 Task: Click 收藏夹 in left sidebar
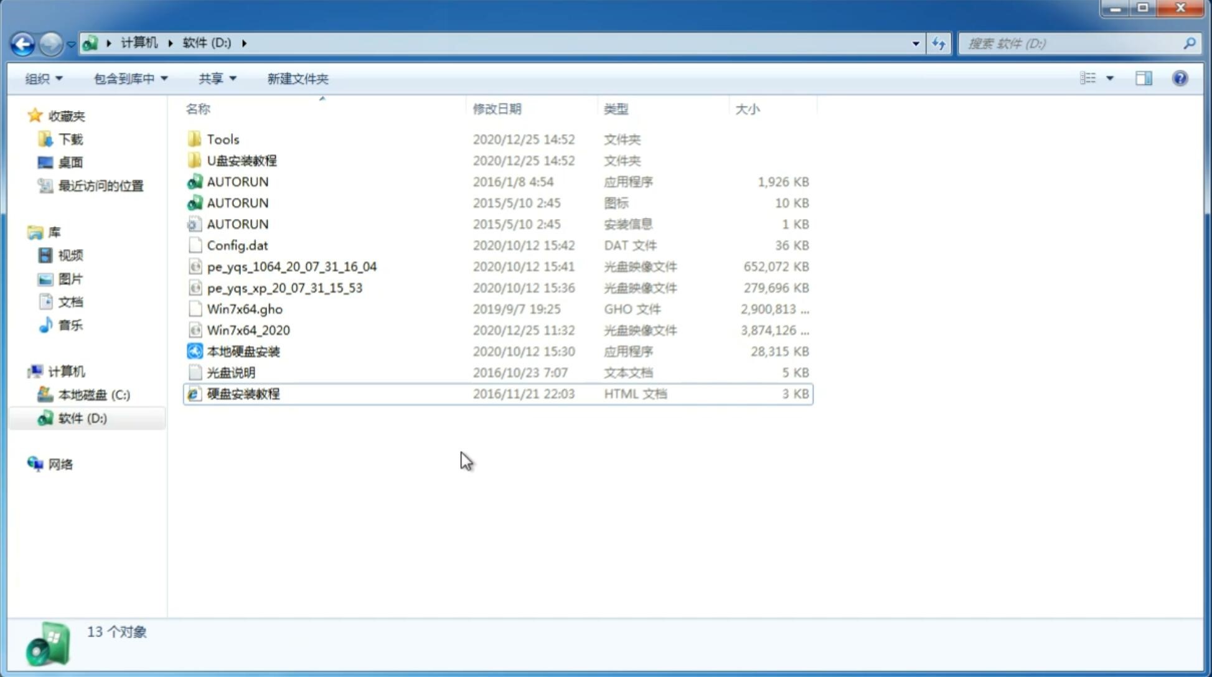click(77, 116)
